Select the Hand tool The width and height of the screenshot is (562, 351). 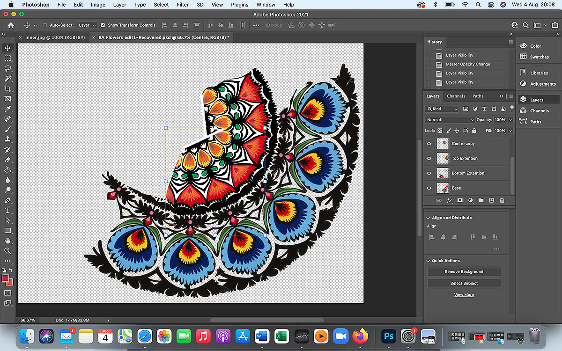point(7,240)
